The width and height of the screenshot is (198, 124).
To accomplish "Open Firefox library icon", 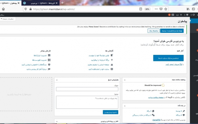I will click(188, 9).
